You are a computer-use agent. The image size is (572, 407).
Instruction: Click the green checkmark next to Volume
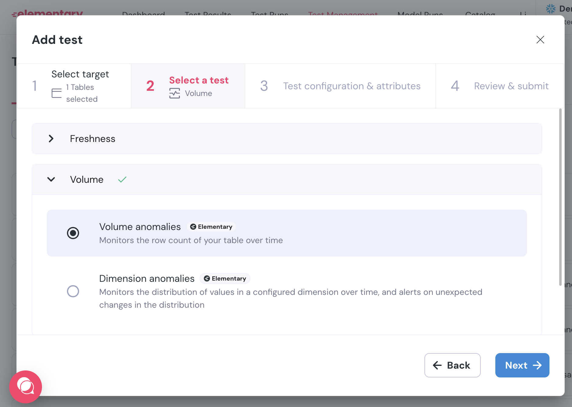[x=122, y=179]
